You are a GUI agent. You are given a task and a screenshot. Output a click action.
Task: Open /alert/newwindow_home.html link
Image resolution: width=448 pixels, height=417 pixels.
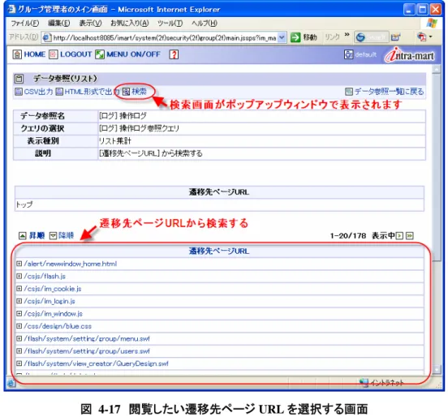click(x=71, y=264)
